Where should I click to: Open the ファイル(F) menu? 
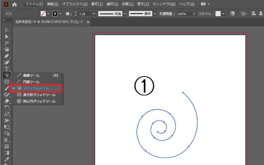(x=34, y=4)
